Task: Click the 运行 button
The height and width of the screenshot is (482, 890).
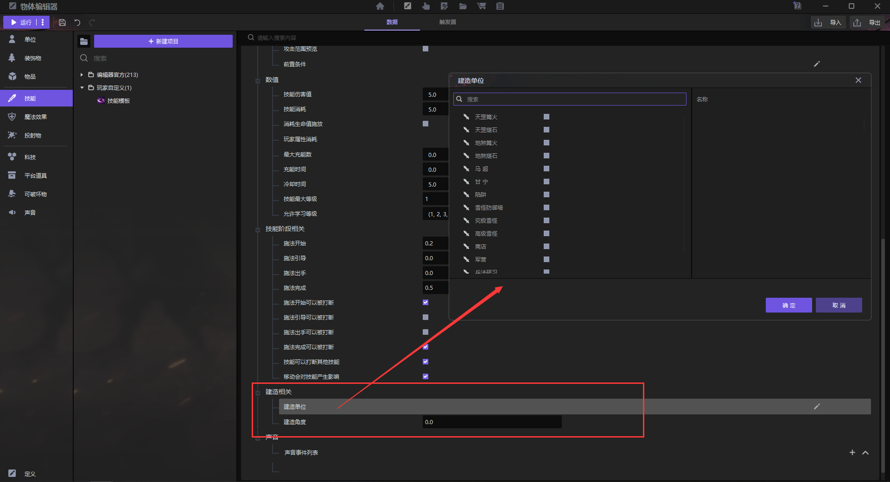Action: (x=20, y=22)
